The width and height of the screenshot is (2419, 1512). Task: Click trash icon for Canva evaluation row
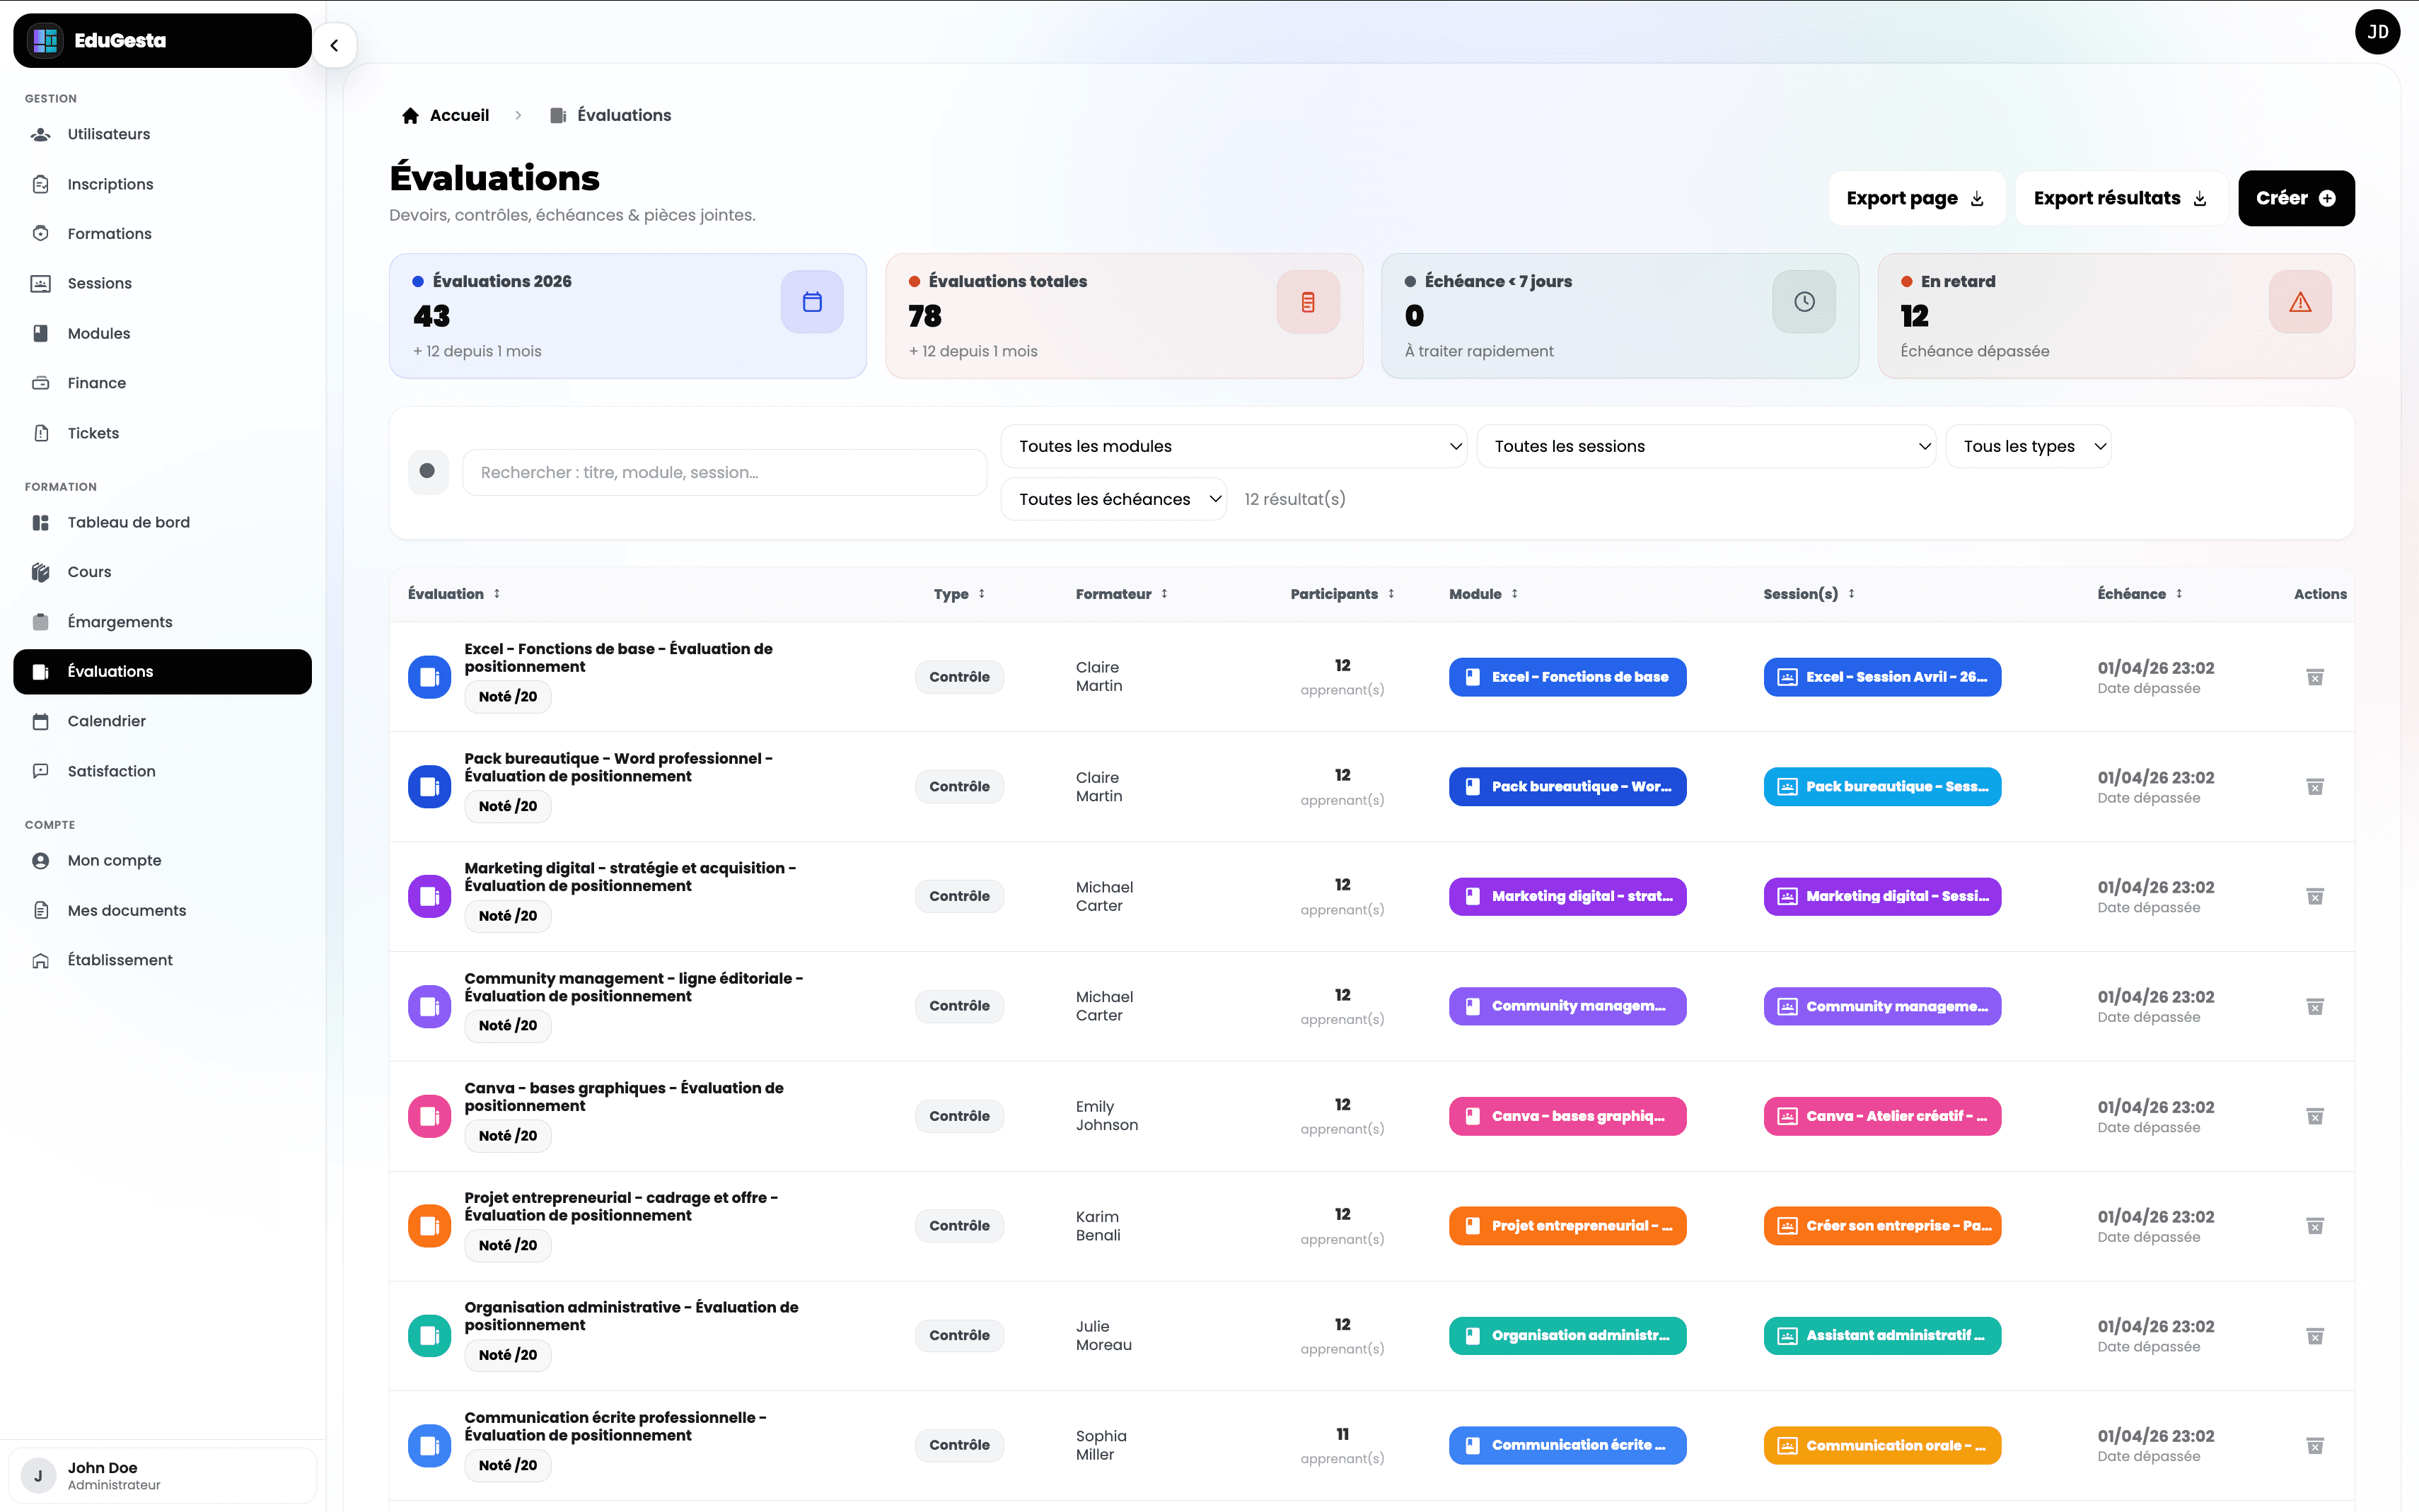2314,1116
